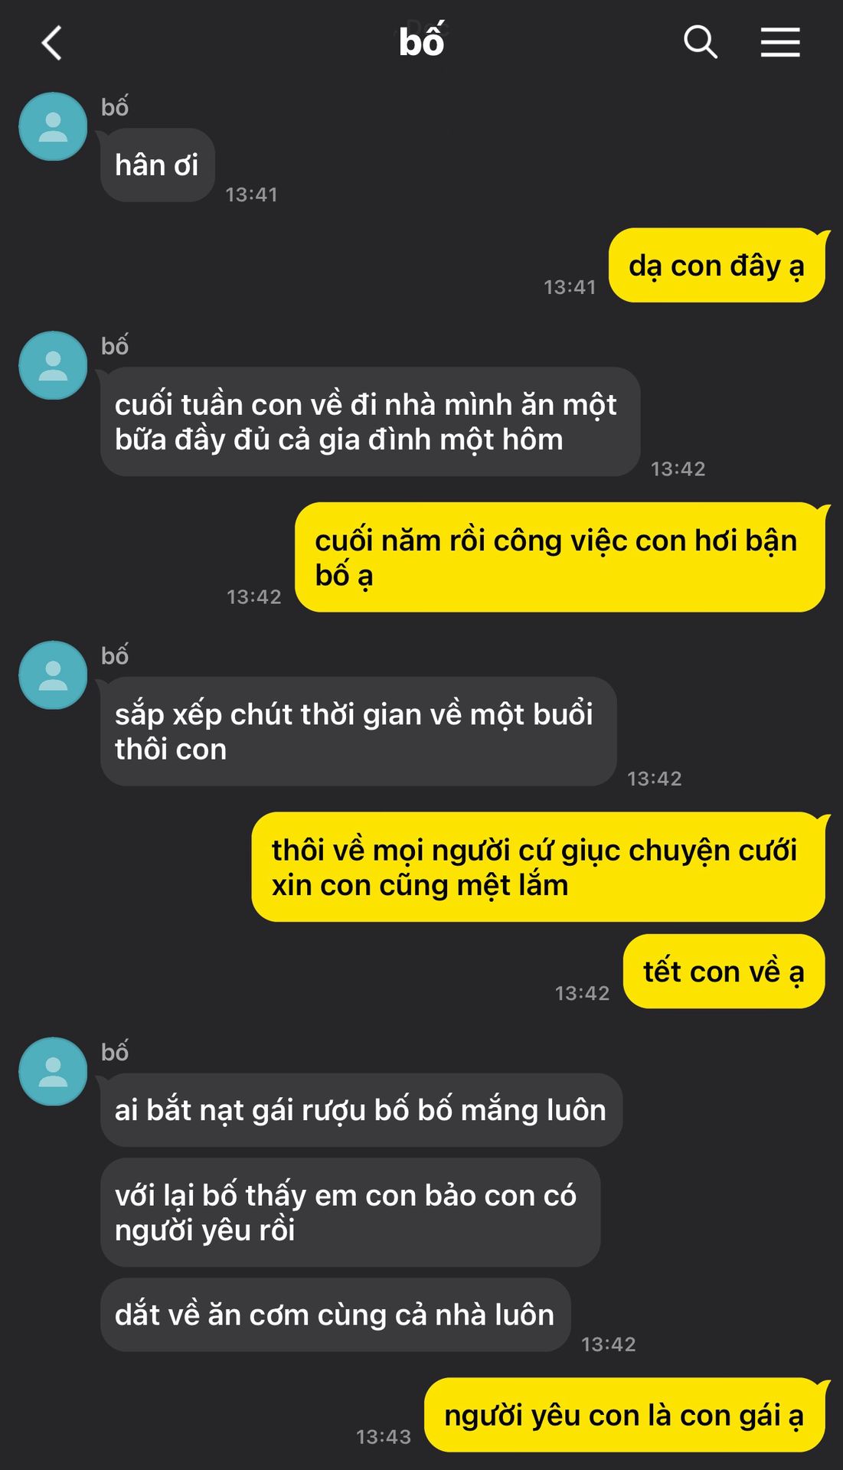
Task: Select the "cuối năm rồi công việc" reply
Action: (x=560, y=557)
